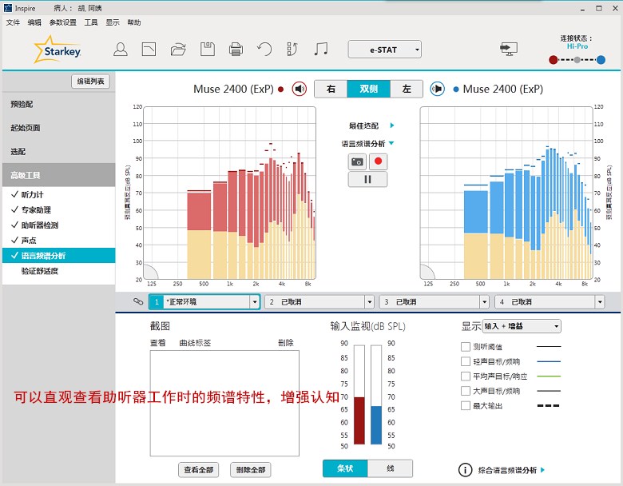This screenshot has height=486, width=623.
Task: Click the patient profile icon in toolbar
Action: pyautogui.click(x=121, y=50)
